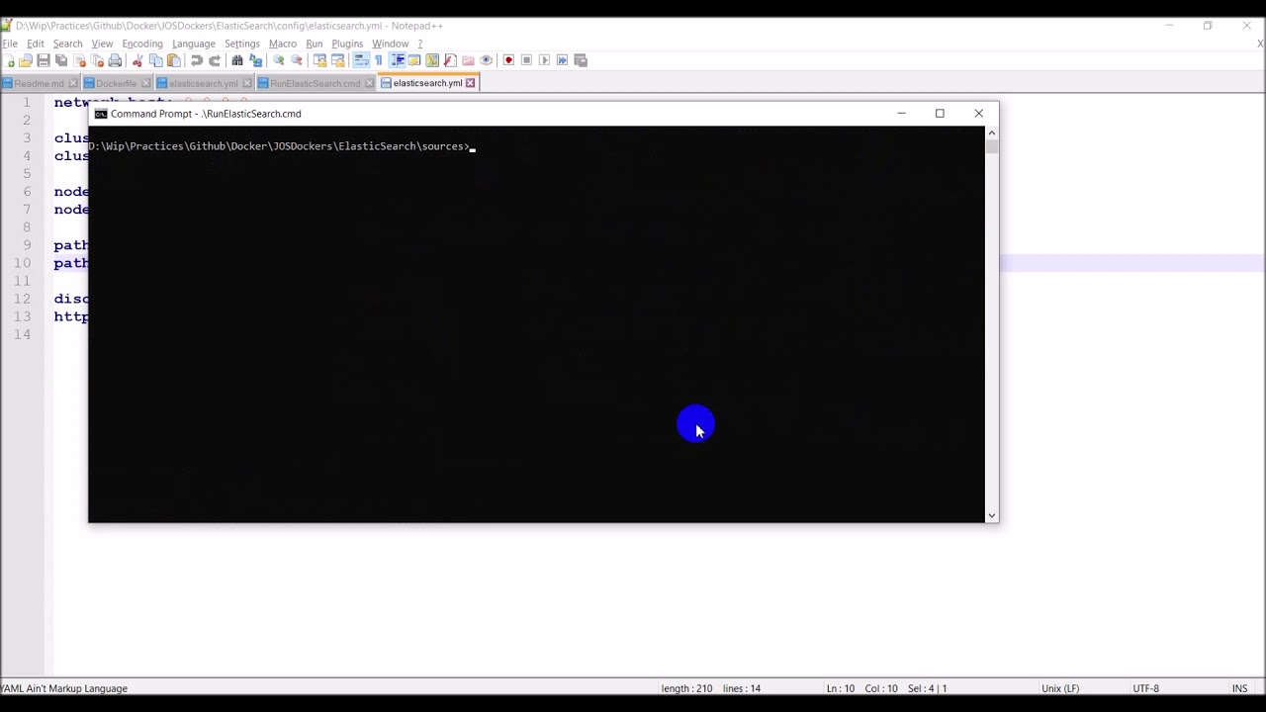Toggle synchronized vertical scrolling

point(319,60)
